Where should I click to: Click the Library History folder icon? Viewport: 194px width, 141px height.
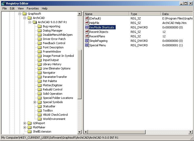(x=39, y=64)
